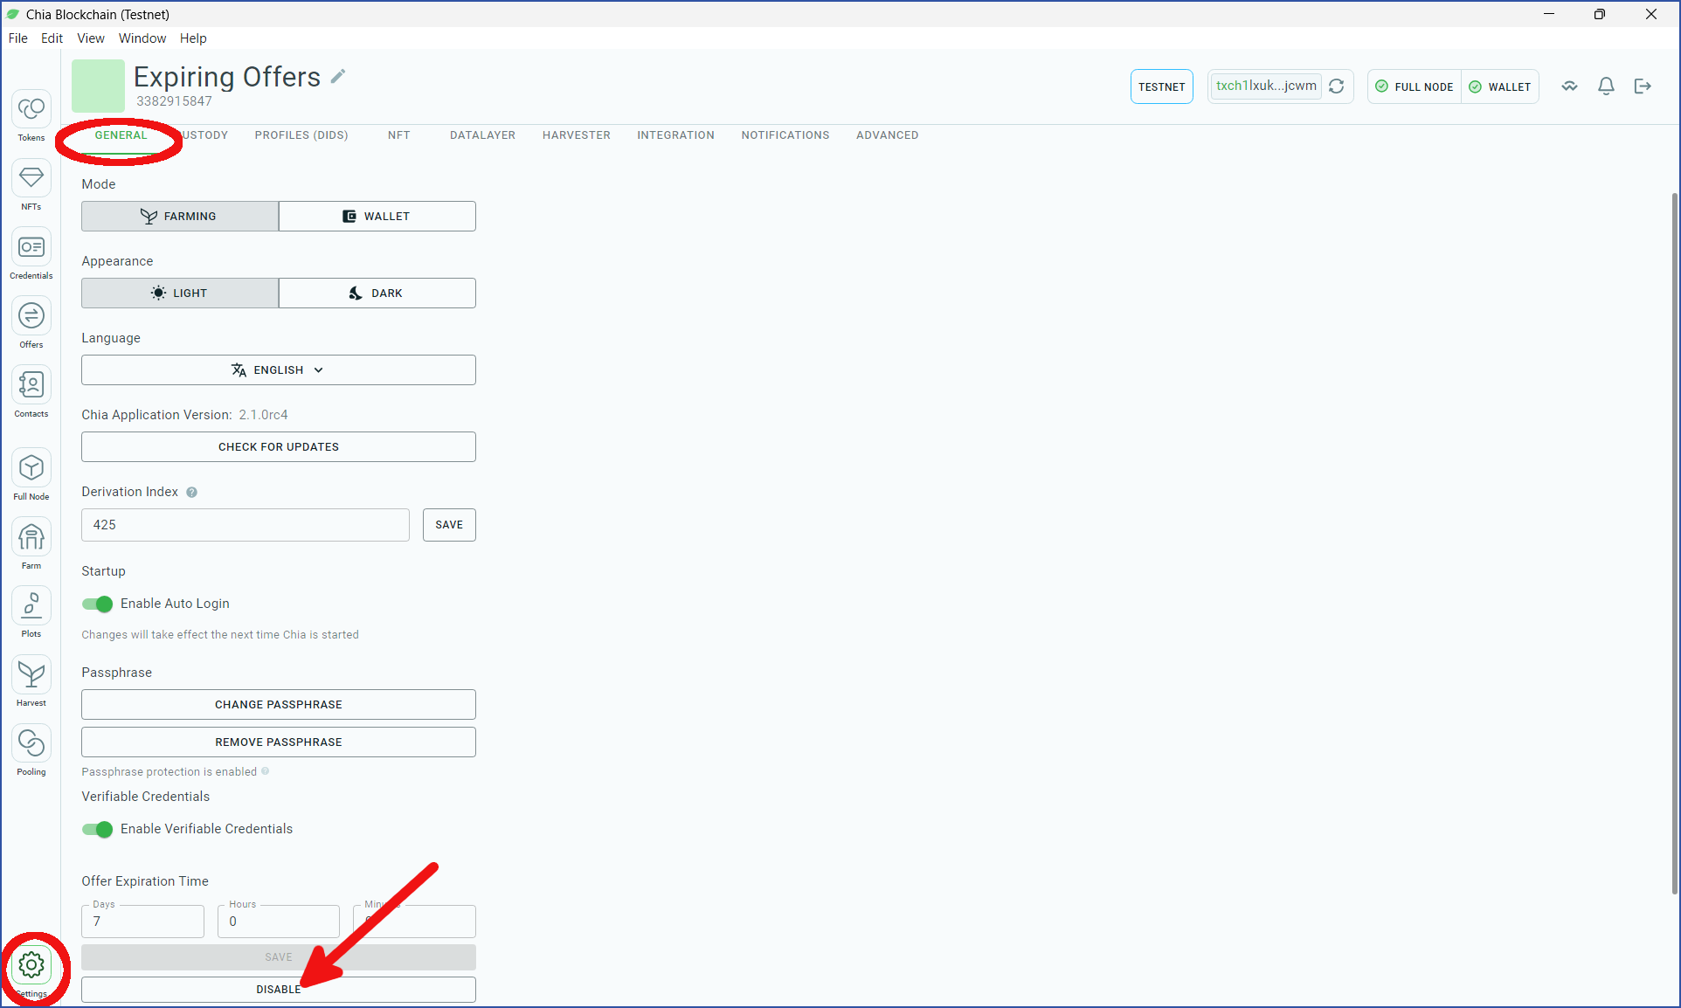Save the derivation index
This screenshot has height=1008, width=1681.
[449, 525]
